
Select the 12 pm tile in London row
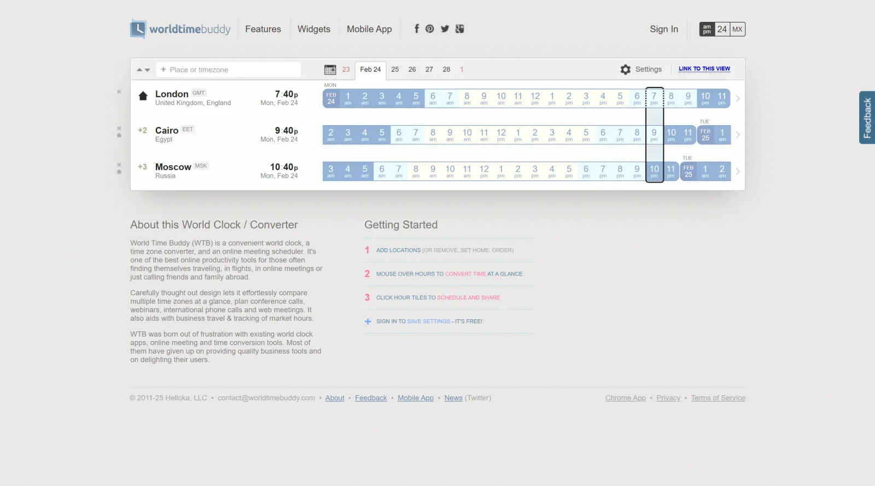535,98
